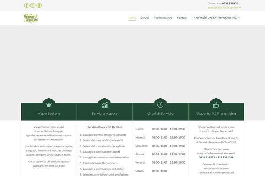Click the Giovedì row label

click(x=140, y=154)
